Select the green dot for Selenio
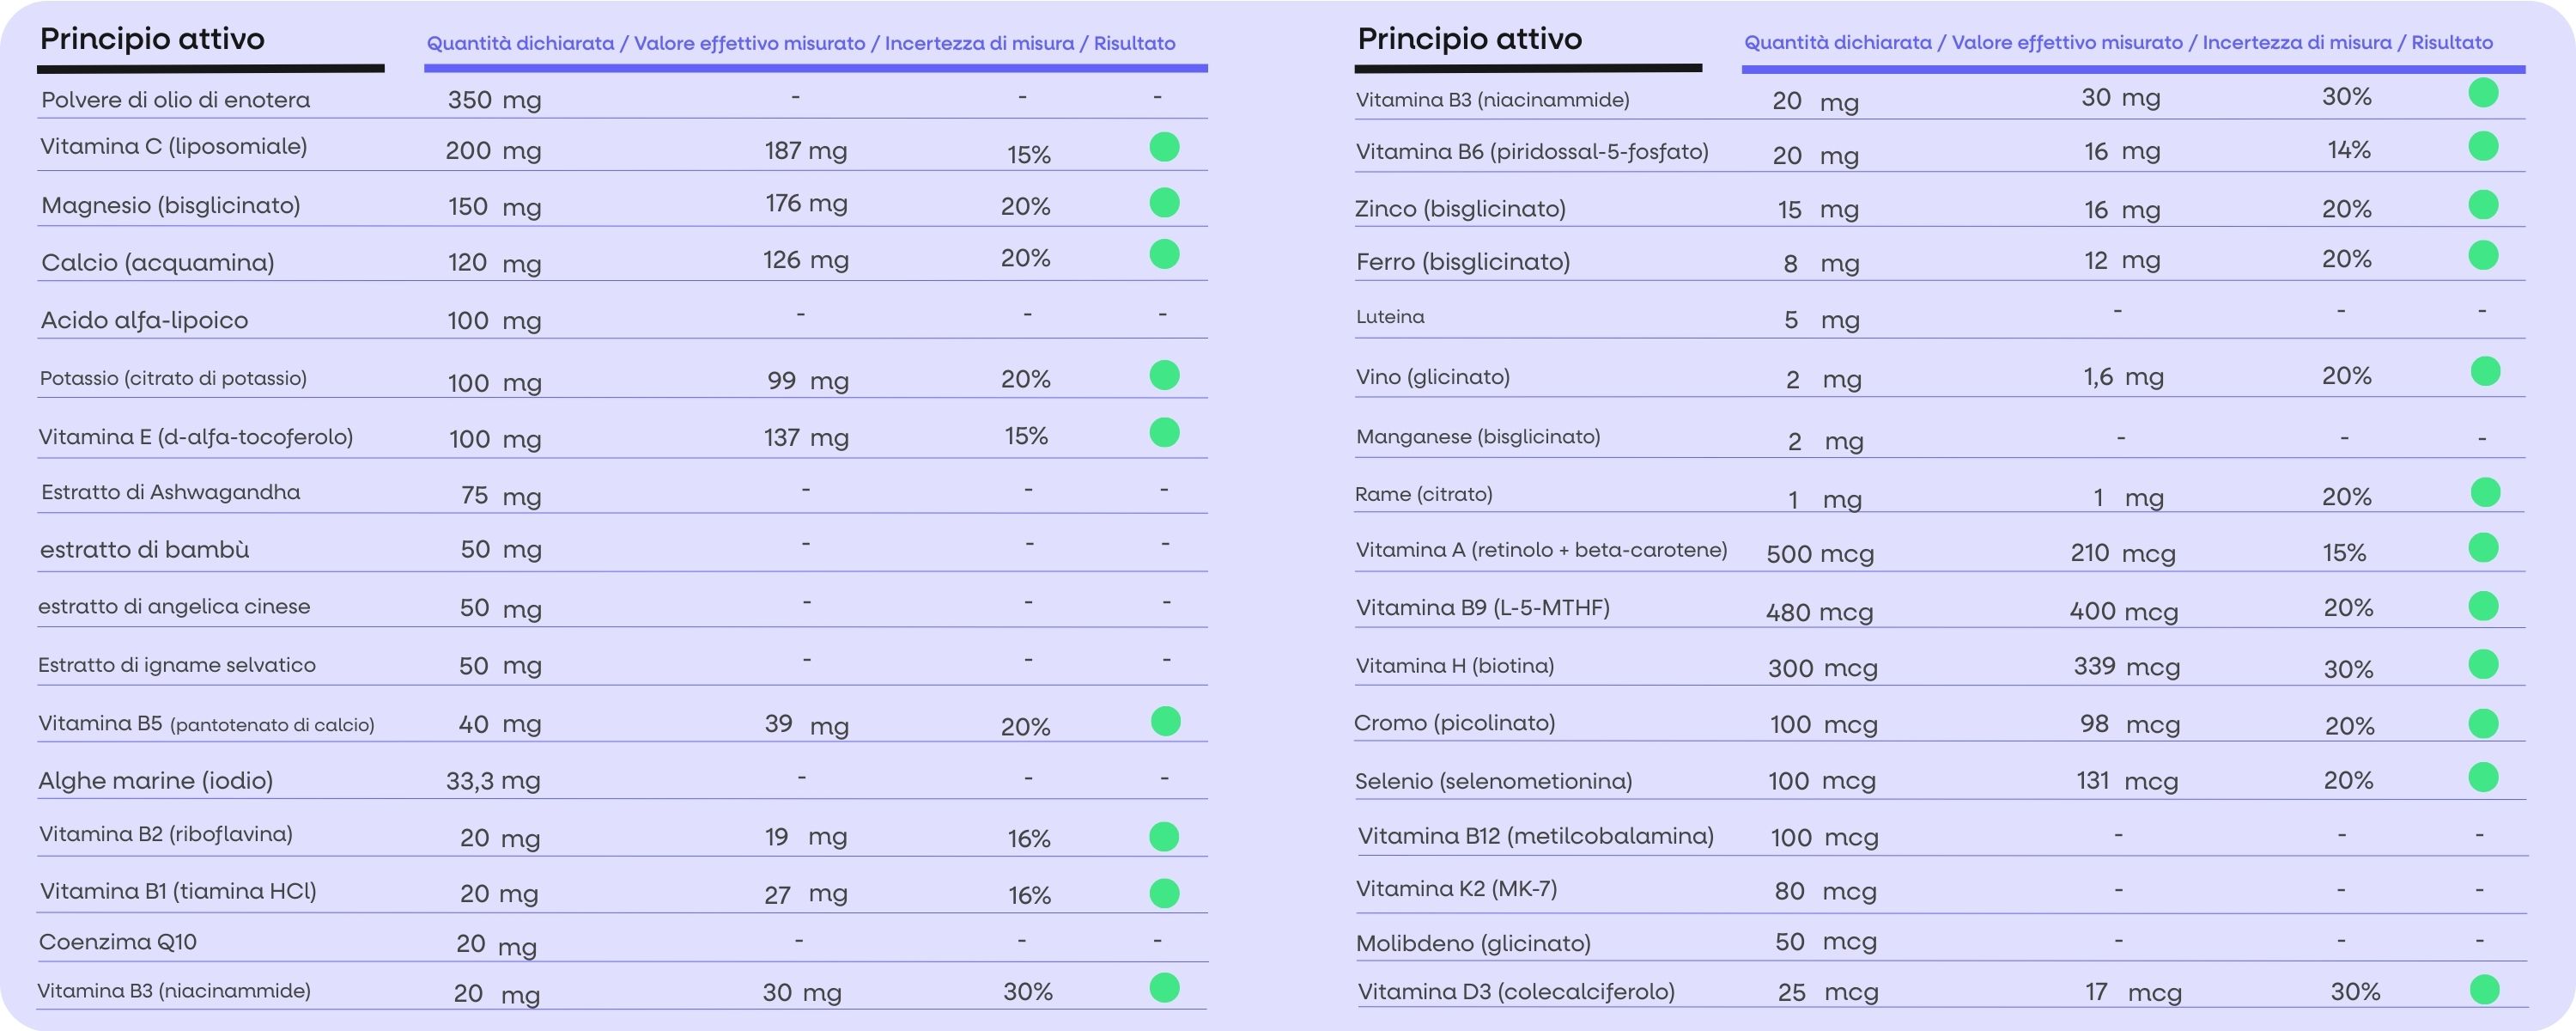This screenshot has width=2576, height=1031. [2483, 778]
